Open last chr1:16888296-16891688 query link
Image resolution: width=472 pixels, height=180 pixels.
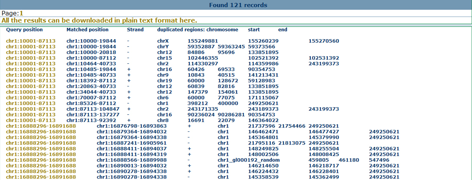pos(41,177)
